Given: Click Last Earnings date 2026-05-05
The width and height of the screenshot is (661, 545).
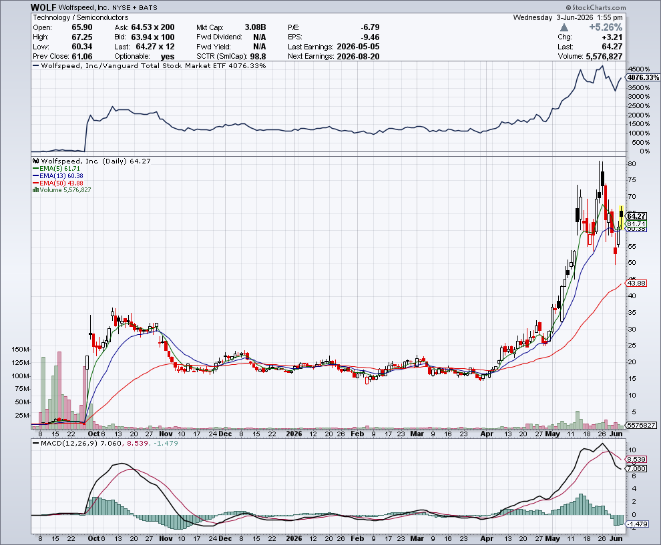Looking at the screenshot, I should tap(358, 47).
